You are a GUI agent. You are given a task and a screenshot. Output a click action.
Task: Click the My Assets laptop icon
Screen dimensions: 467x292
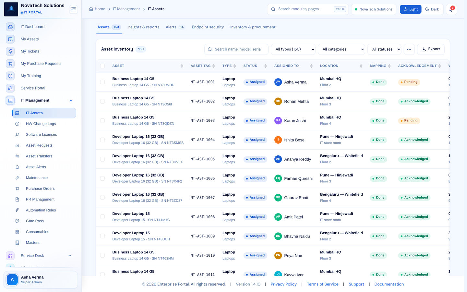click(x=10, y=39)
